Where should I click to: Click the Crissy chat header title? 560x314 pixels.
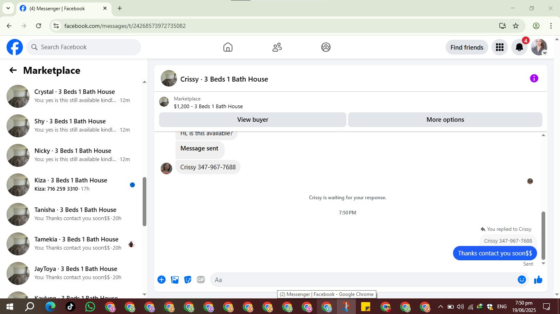(224, 79)
